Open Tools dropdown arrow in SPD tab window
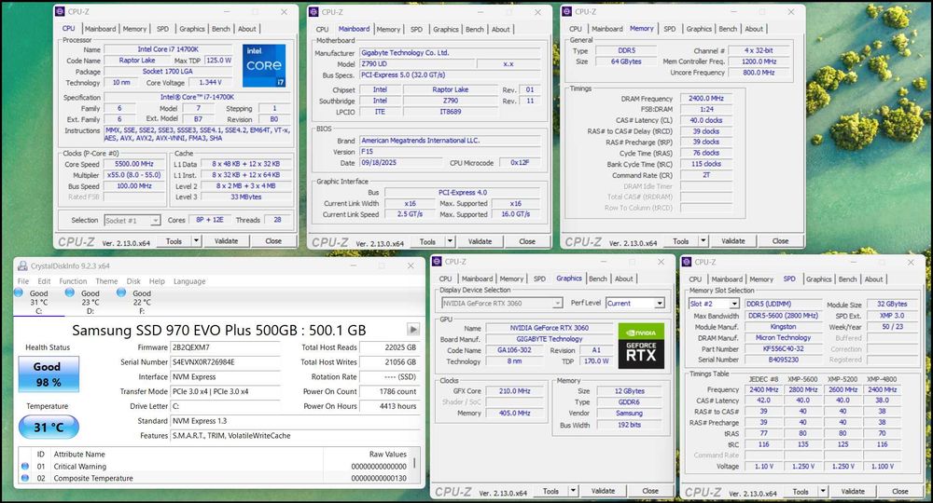The image size is (933, 503). coord(823,491)
